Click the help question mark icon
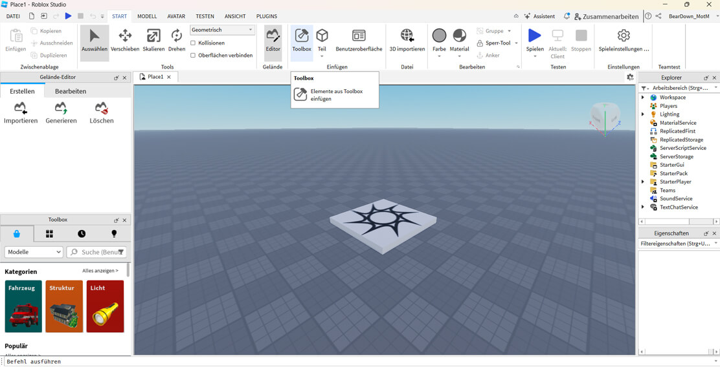Screen dimensions: 720x380 pos(648,16)
